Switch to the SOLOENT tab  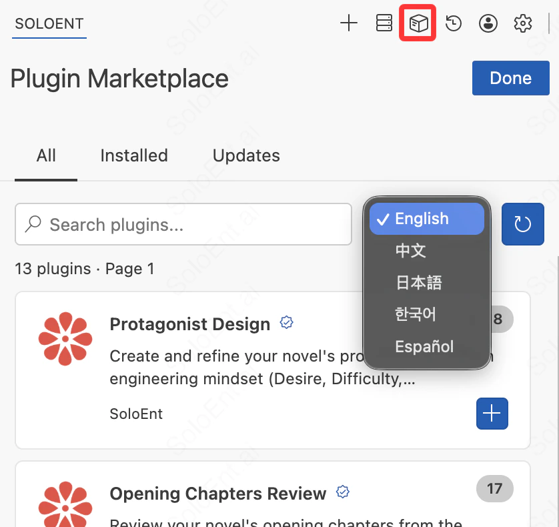49,24
